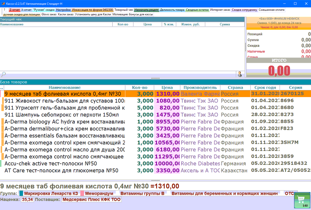This screenshot has width=311, height=210.
Task: Select A-Derma essentials бальзам row
Action: [x=155, y=135]
